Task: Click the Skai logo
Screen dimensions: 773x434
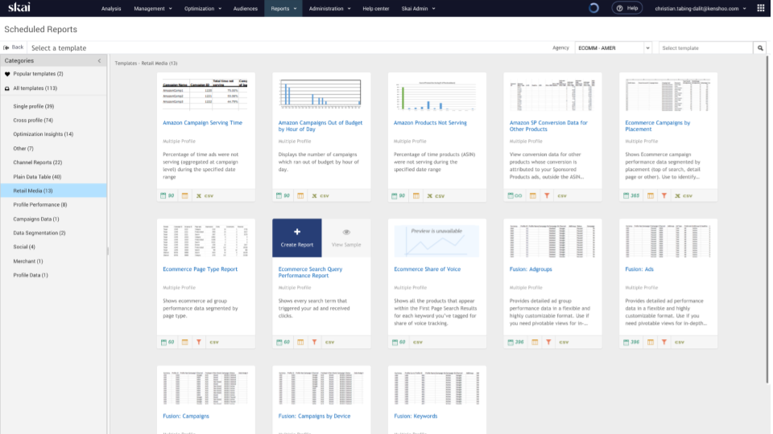Action: tap(19, 7)
